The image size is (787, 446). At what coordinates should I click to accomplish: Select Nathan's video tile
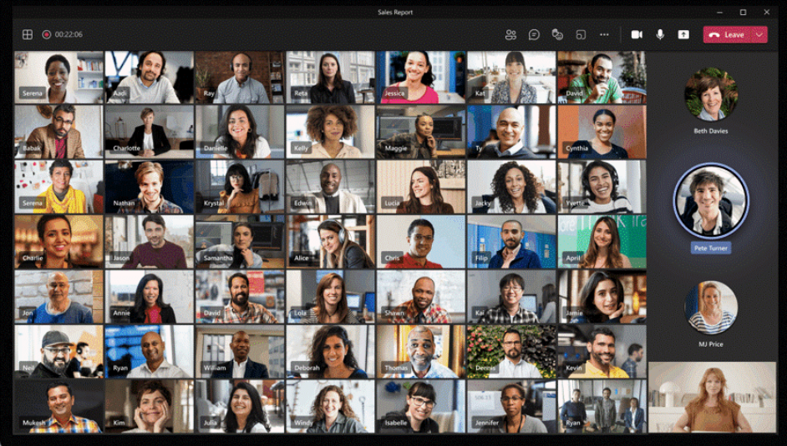point(149,188)
